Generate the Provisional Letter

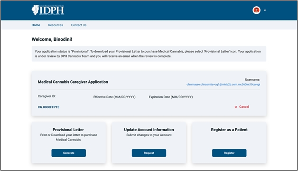[x=69, y=153]
